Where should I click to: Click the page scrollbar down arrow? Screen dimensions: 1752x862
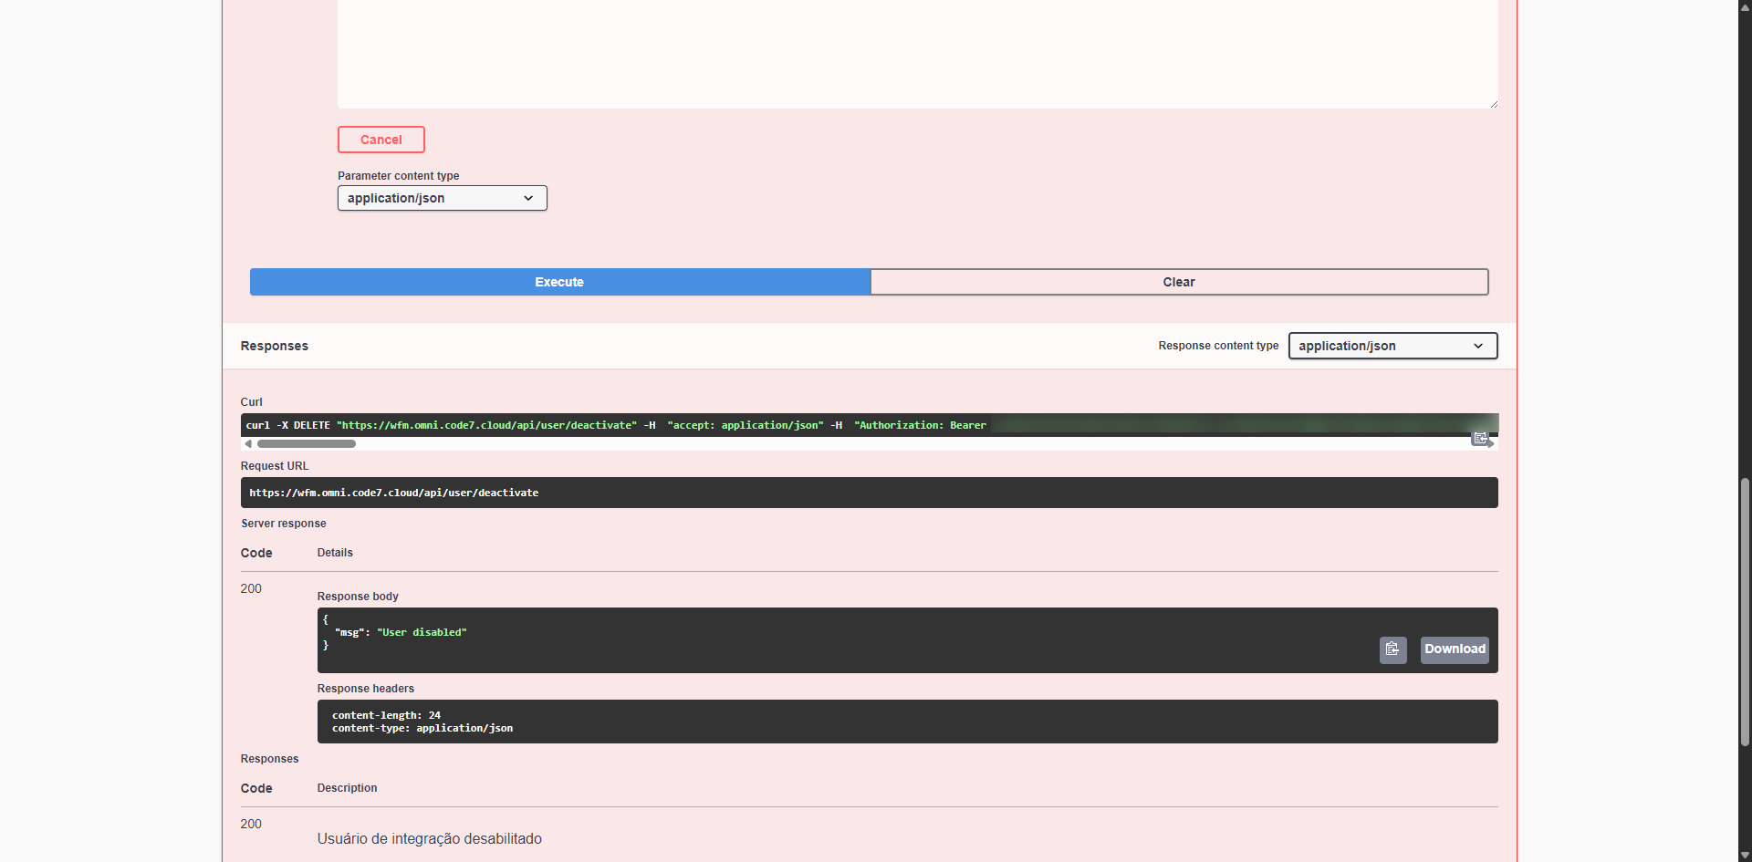click(1745, 855)
